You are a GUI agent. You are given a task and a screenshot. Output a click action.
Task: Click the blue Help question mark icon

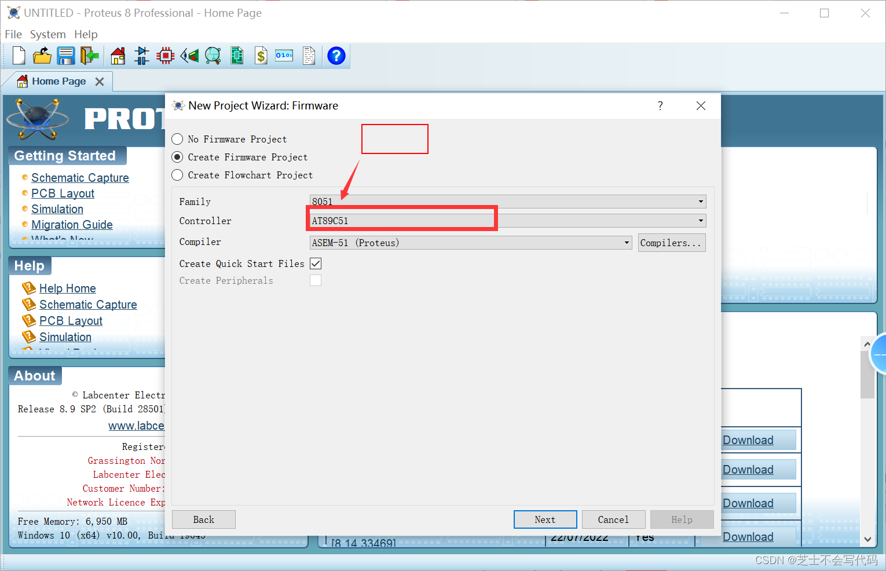click(336, 56)
